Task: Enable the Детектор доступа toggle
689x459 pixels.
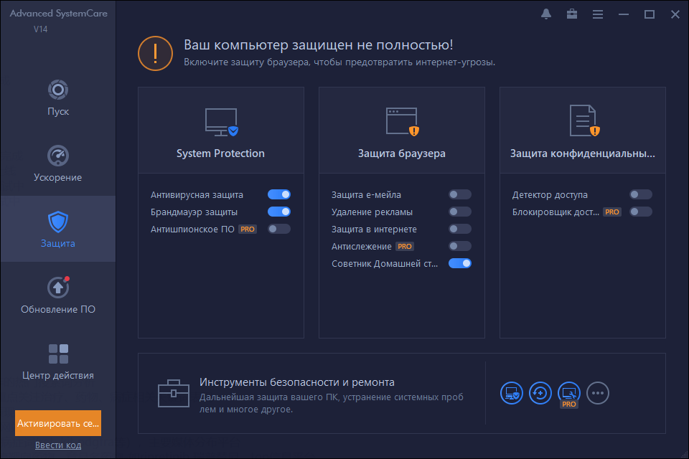Action: tap(641, 194)
